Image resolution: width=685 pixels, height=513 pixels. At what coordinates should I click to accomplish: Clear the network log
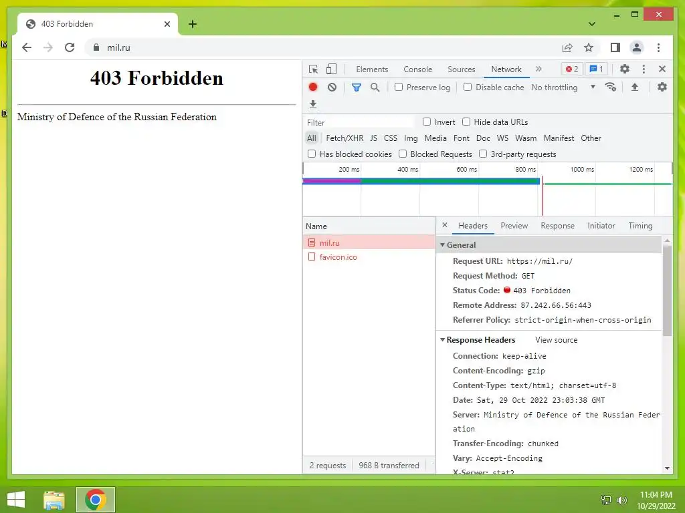tap(332, 88)
